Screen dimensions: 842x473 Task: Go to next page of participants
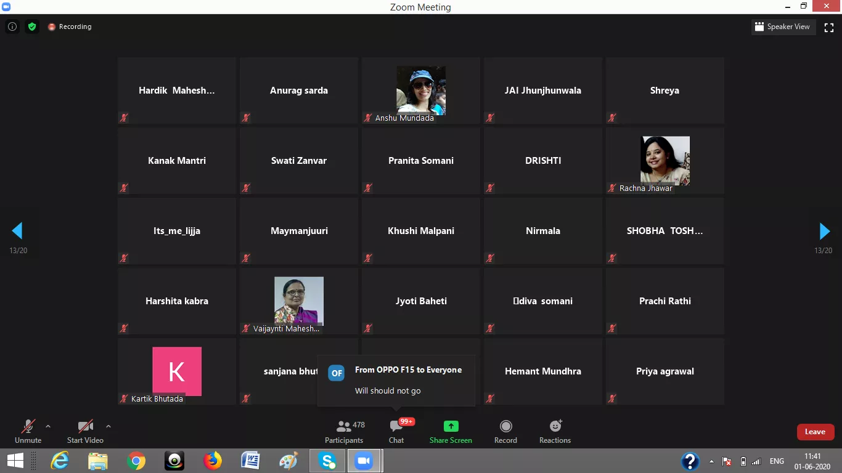tap(824, 231)
